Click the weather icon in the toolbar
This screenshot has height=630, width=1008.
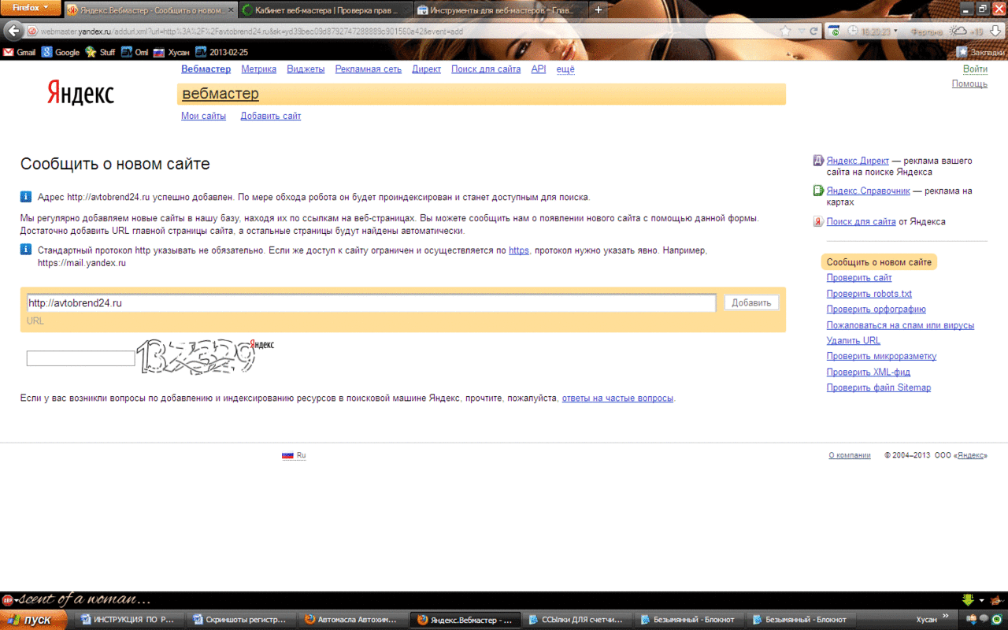(958, 31)
